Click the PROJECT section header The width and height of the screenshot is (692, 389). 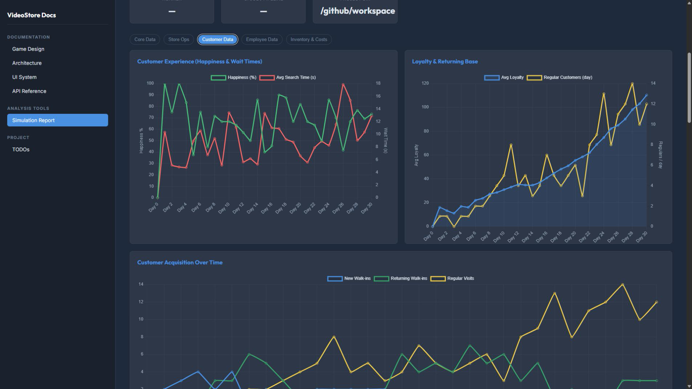18,138
